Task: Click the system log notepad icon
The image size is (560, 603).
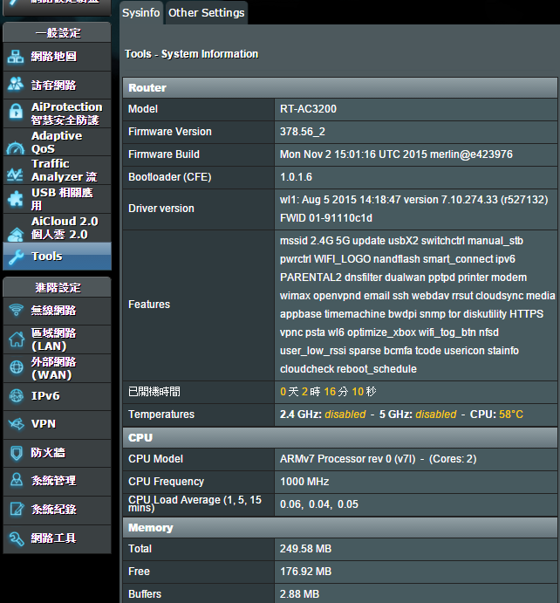Action: [x=17, y=509]
